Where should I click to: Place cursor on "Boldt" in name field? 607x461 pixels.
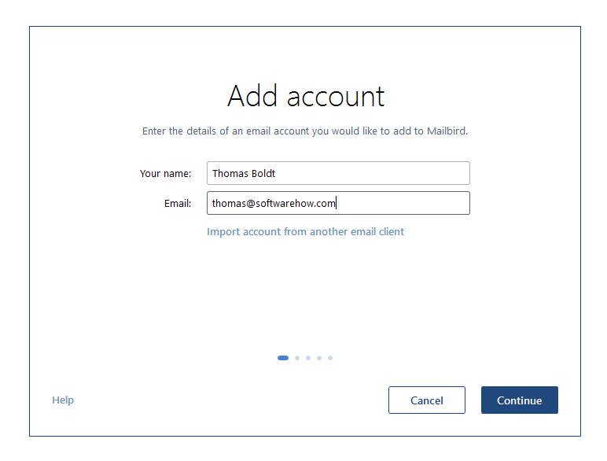(x=263, y=173)
